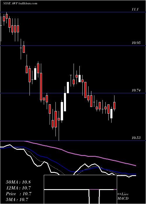Image resolution: width=146 pixels, height=204 pixels.
Task: Click the 10.95 price level label
Action: (x=136, y=43)
